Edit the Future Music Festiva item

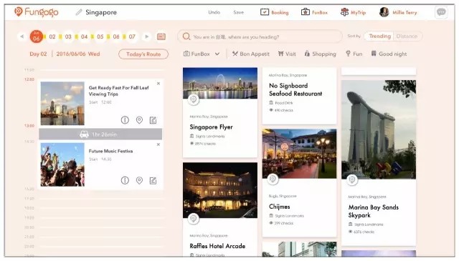coord(153,180)
